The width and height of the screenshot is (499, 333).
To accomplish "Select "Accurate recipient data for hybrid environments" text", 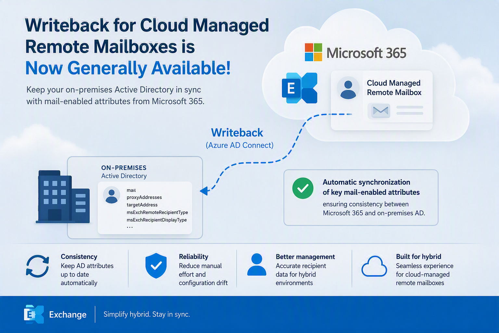I will click(301, 274).
